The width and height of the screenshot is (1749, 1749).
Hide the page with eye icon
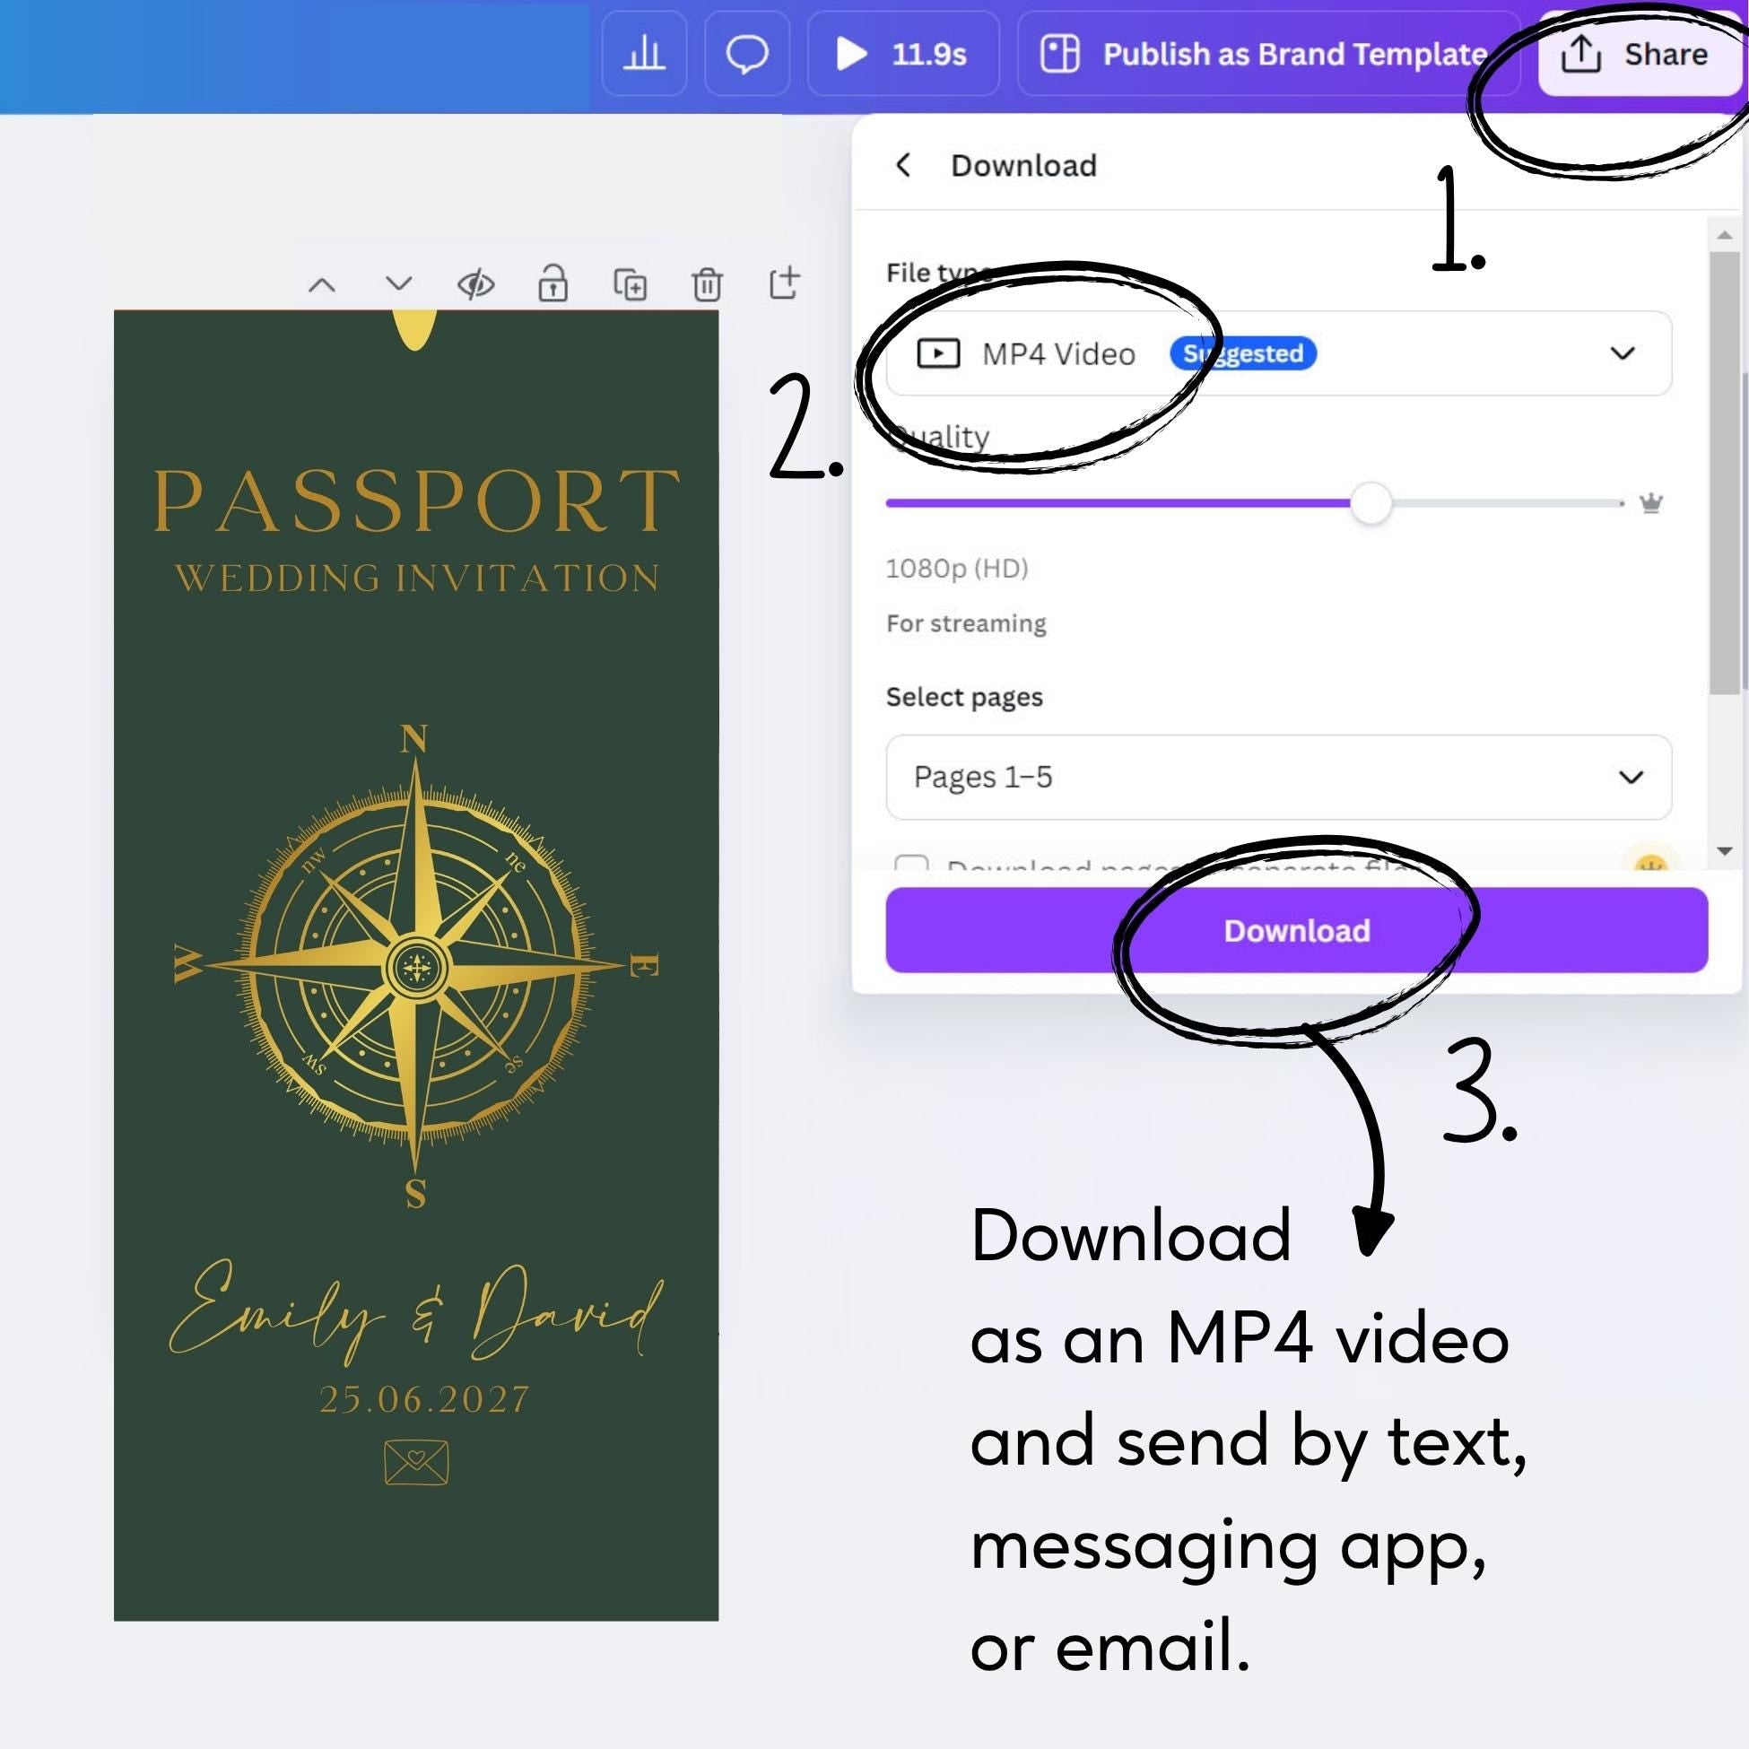[x=476, y=285]
